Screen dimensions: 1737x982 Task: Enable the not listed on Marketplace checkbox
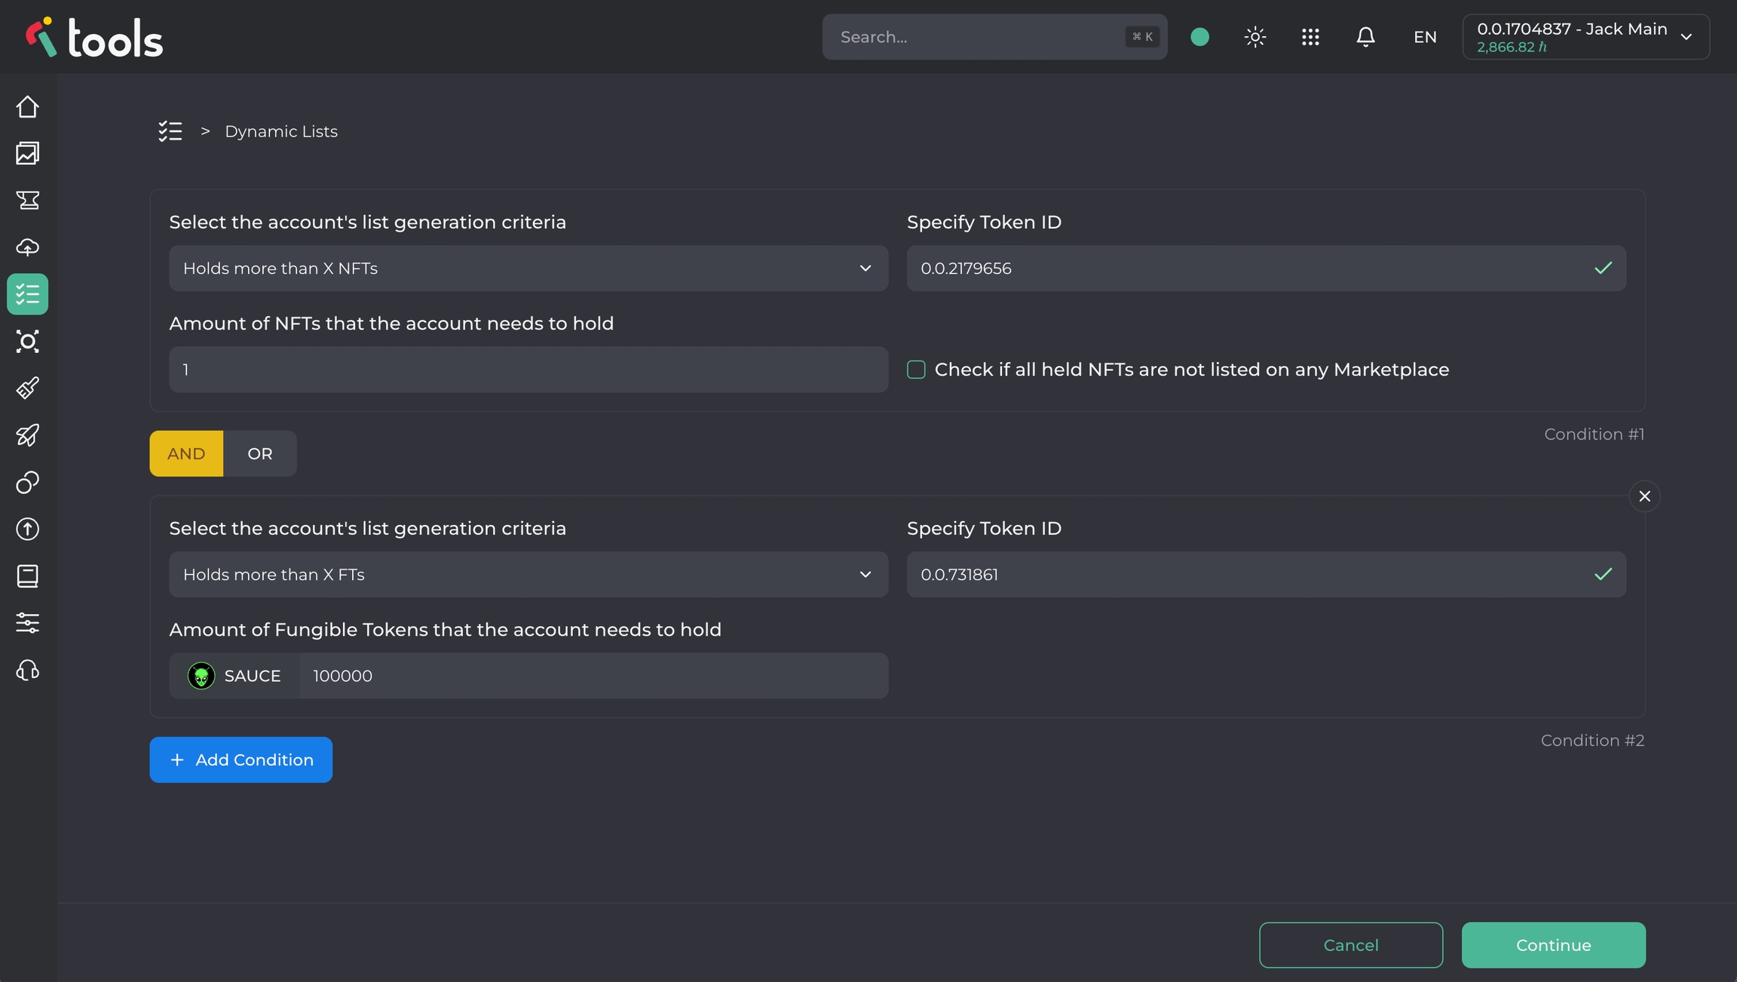(x=916, y=370)
